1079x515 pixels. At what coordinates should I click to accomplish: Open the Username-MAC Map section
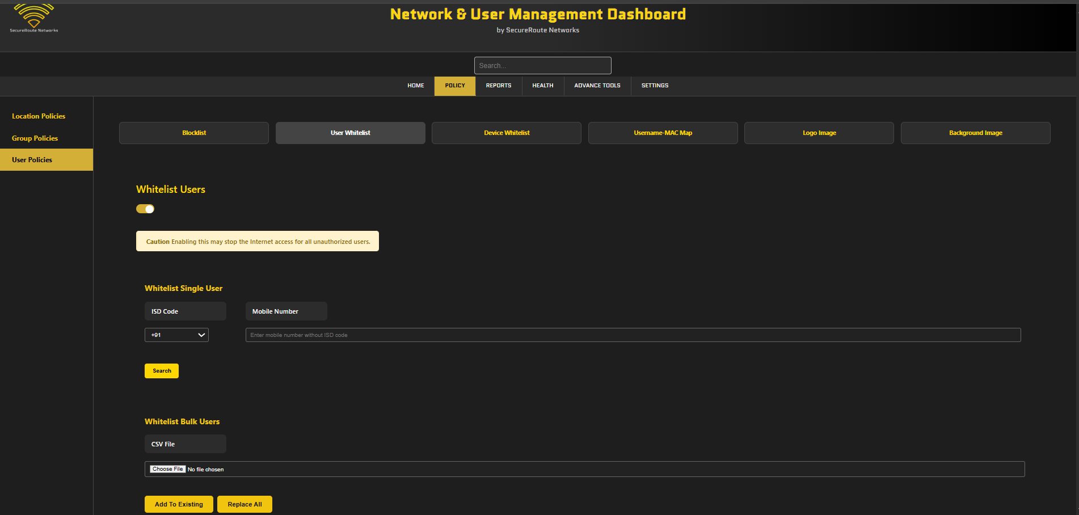[663, 133]
